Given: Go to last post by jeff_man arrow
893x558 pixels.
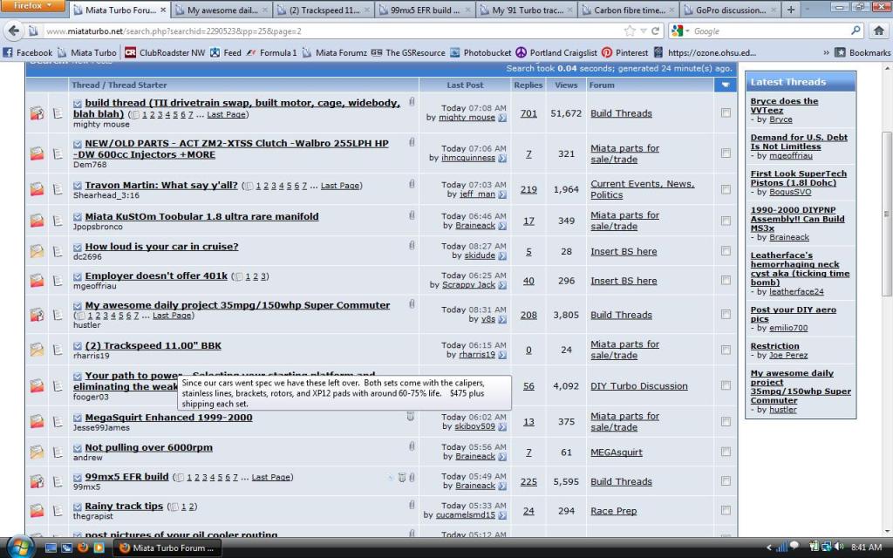Looking at the screenshot, I should pyautogui.click(x=502, y=194).
